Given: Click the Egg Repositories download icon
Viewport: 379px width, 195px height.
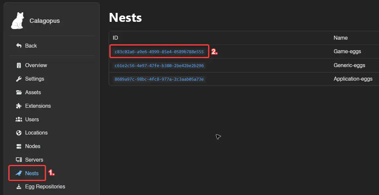Looking at the screenshot, I should tap(19, 187).
